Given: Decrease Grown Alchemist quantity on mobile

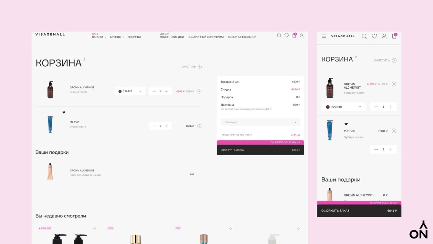Looking at the screenshot, I should pyautogui.click(x=376, y=107).
